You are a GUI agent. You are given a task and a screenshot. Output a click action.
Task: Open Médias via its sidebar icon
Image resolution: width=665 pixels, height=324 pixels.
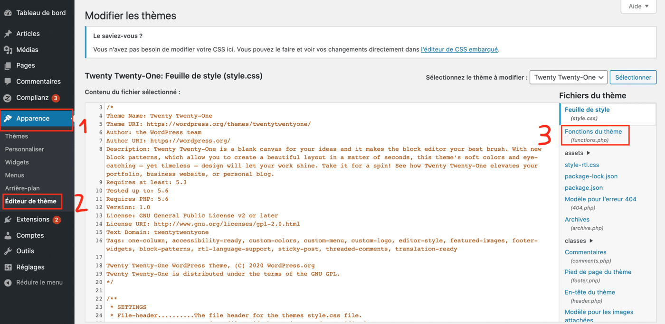8,50
